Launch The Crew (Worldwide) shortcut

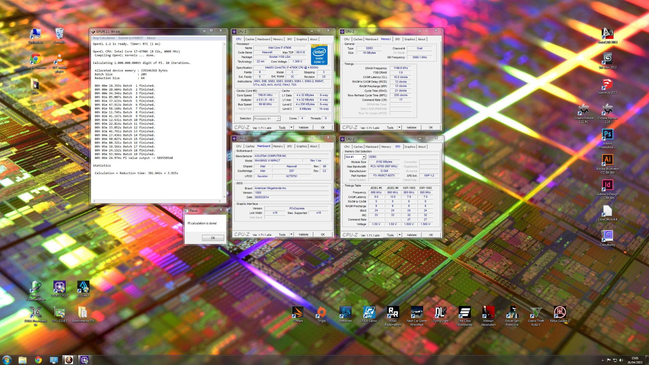pos(464,316)
